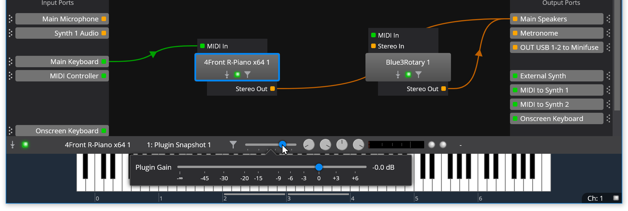Click plugin name '4Front R-Piano x64 1' in strip
Image resolution: width=628 pixels, height=211 pixels.
pos(97,145)
